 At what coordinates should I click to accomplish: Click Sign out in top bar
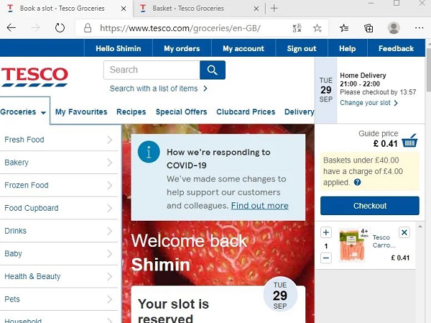[x=302, y=48]
